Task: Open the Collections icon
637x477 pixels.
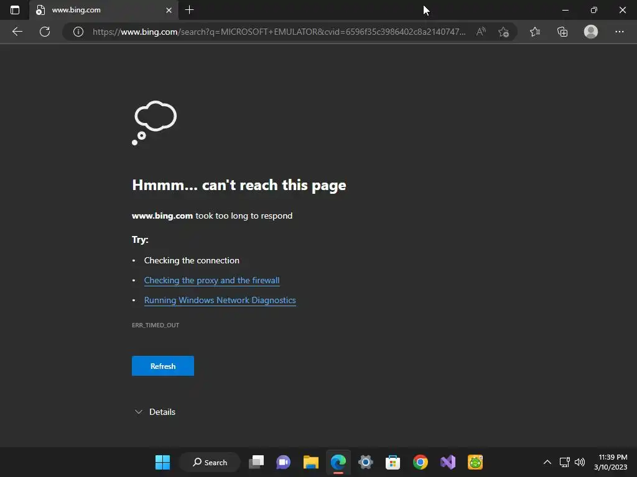Action: 562,32
